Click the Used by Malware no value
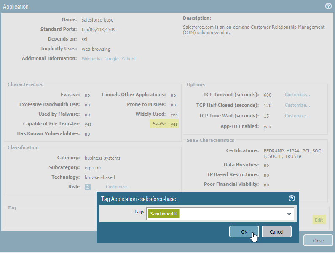The height and width of the screenshot is (253, 335). point(87,114)
